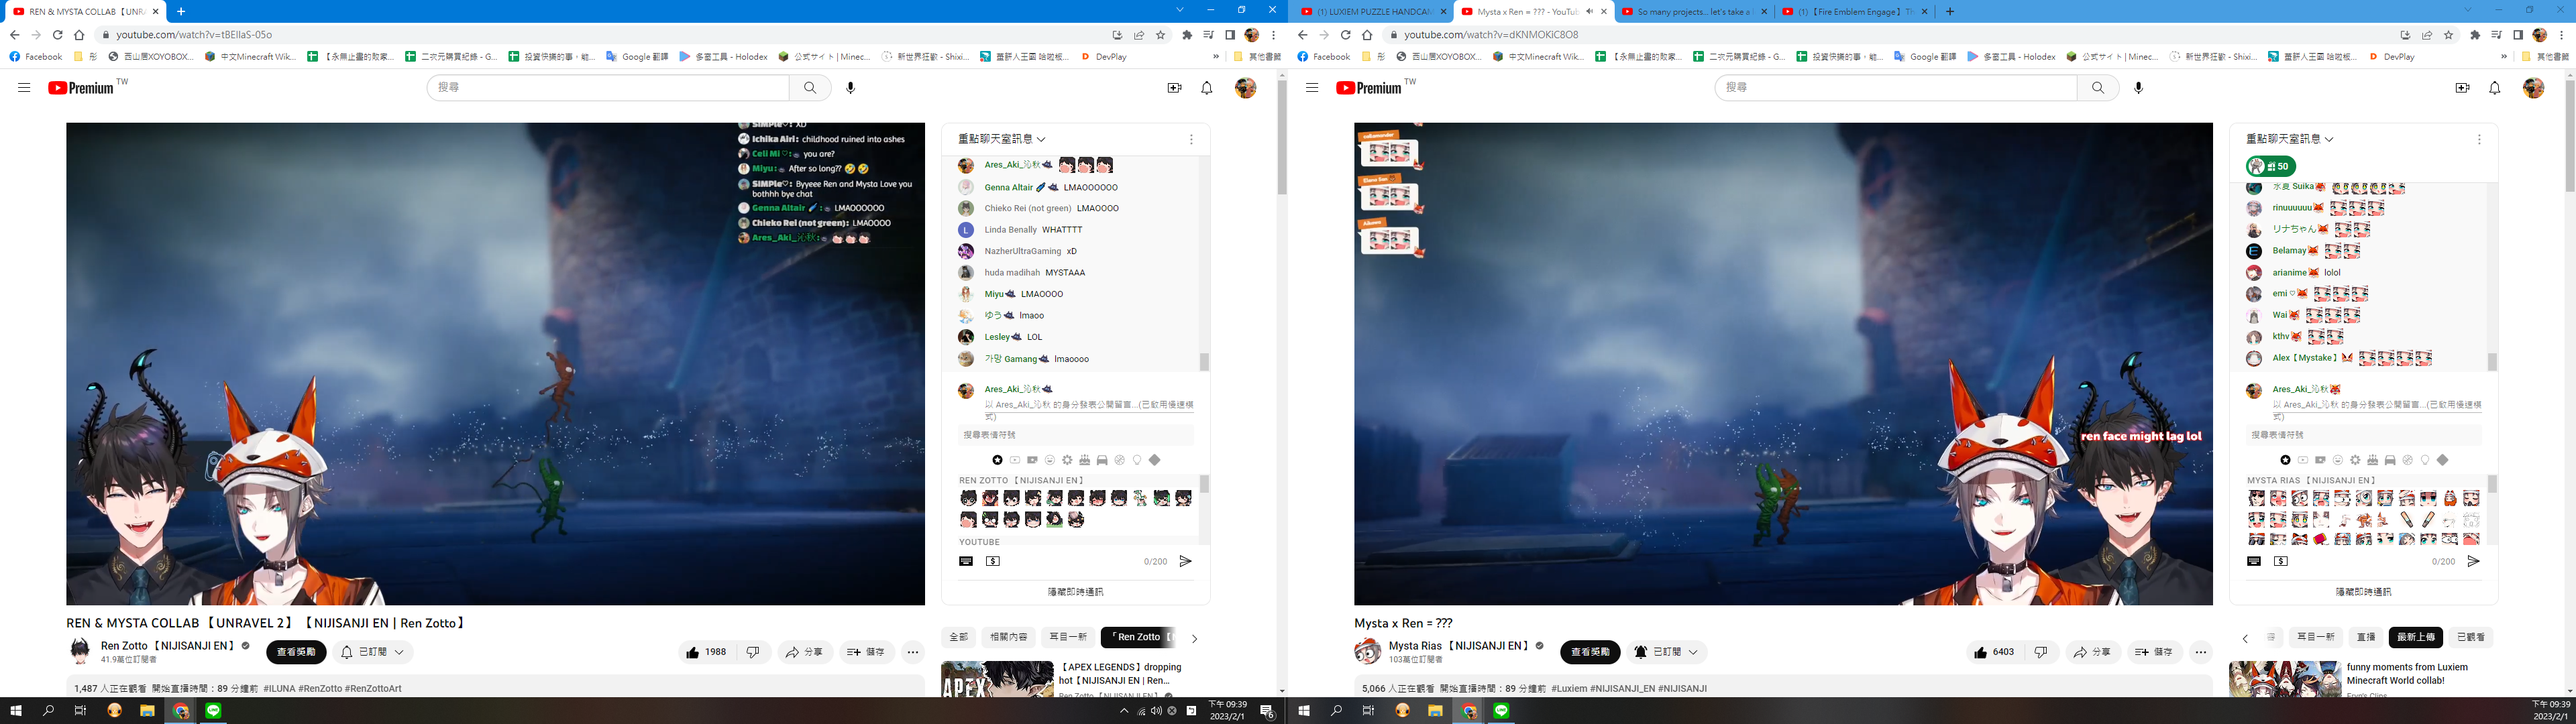Viewport: 2576px width, 724px height.
Task: Select 相關內容 chip in Ren Zotto window
Action: (x=1008, y=637)
